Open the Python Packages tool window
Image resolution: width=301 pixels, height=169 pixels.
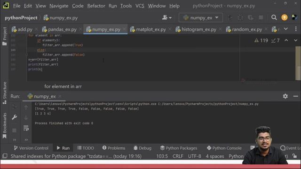(x=179, y=148)
